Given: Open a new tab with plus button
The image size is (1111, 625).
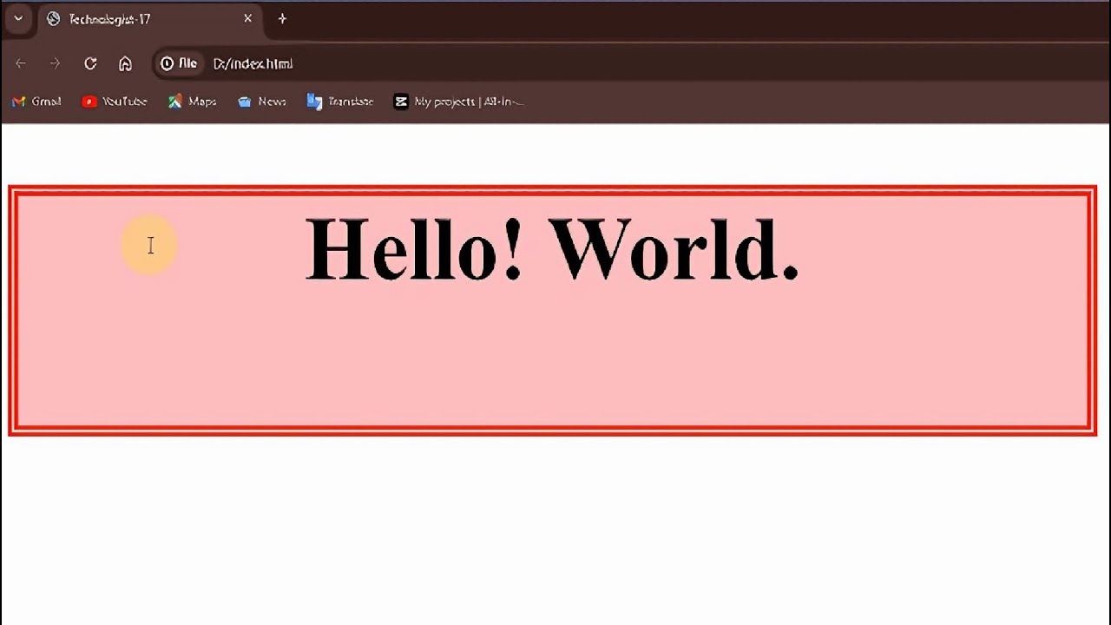Looking at the screenshot, I should [282, 18].
